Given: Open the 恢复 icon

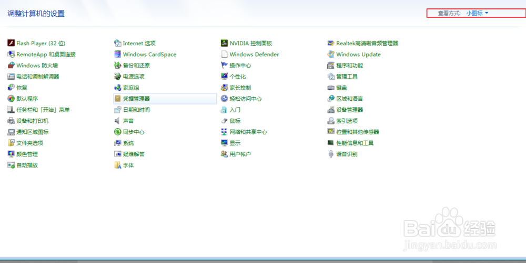Looking at the screenshot, I should click(x=11, y=88).
